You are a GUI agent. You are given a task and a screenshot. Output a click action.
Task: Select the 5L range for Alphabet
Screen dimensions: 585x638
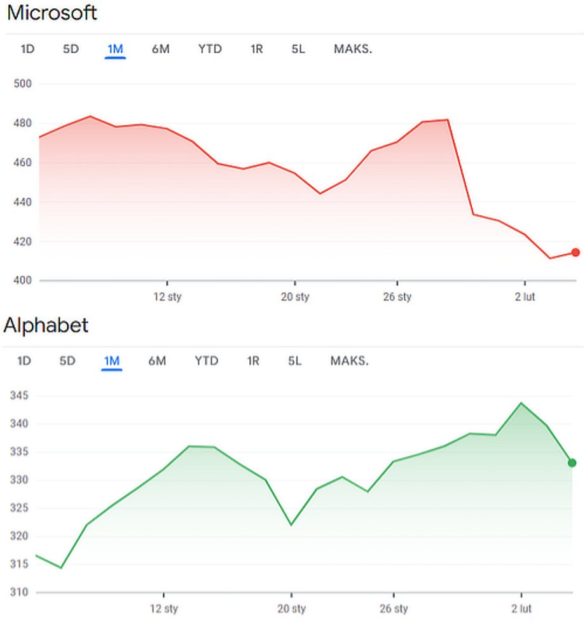pyautogui.click(x=294, y=361)
